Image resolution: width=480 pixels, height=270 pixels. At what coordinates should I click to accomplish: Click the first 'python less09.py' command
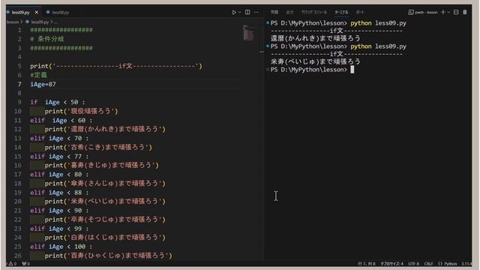378,23
